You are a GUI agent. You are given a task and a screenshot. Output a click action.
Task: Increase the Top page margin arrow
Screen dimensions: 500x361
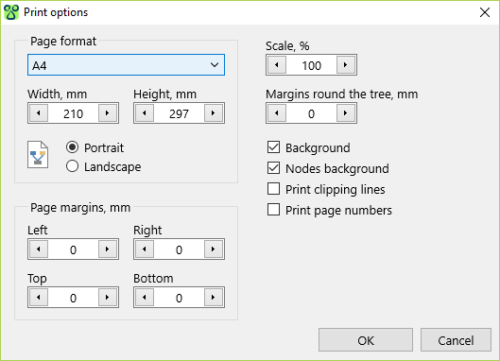click(107, 298)
